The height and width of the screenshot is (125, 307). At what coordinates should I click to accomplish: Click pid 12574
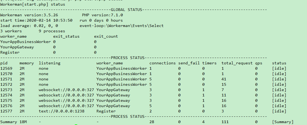coord(6,95)
